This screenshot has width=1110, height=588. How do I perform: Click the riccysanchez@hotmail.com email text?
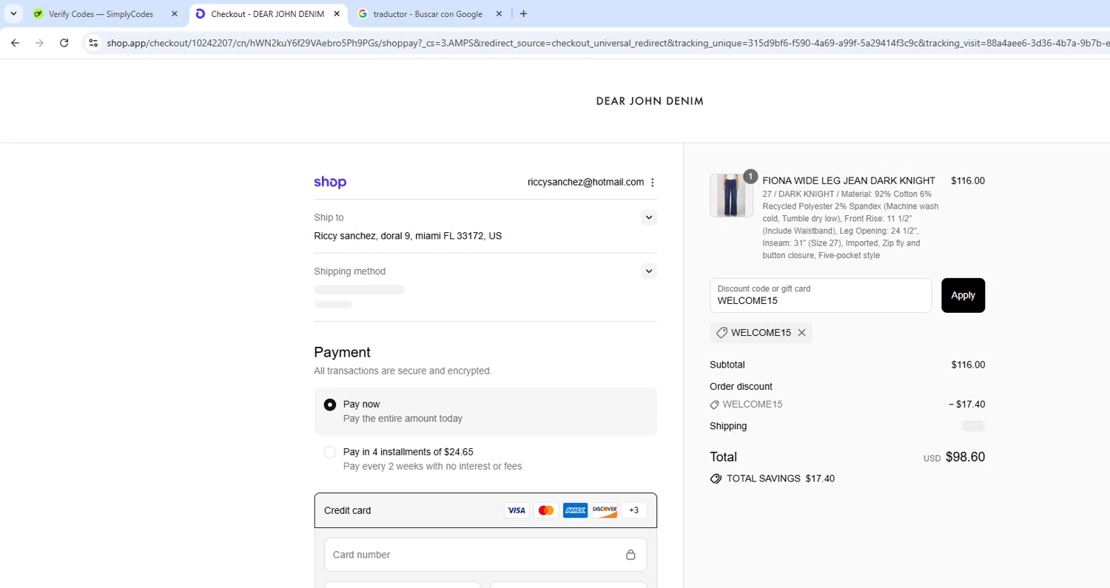coord(585,182)
